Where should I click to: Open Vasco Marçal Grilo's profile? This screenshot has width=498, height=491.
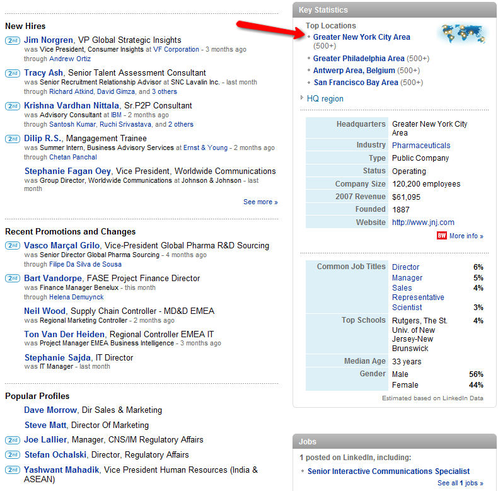62,246
